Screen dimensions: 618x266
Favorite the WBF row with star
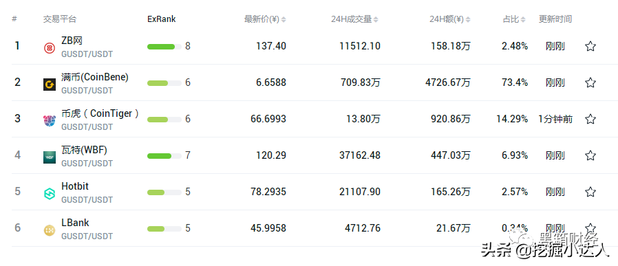pos(590,155)
